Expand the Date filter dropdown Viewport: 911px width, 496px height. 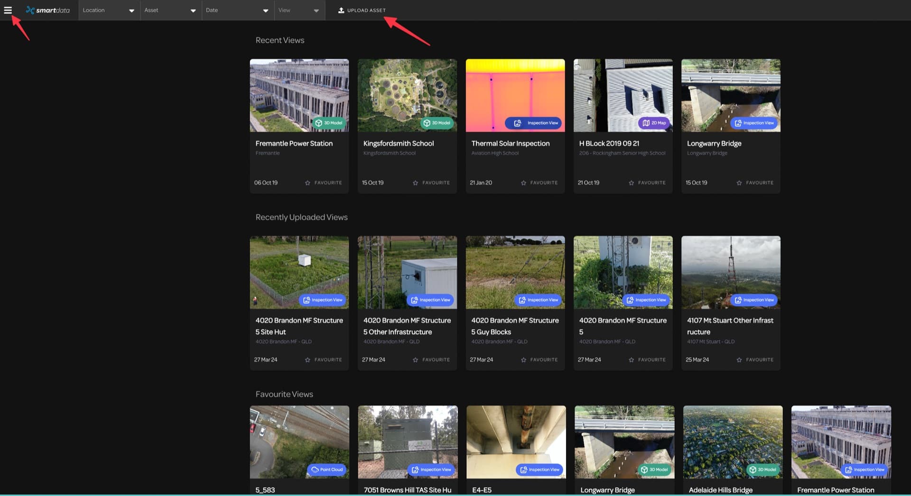tap(237, 10)
